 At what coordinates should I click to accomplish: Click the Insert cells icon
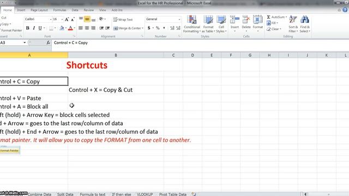(x=234, y=20)
